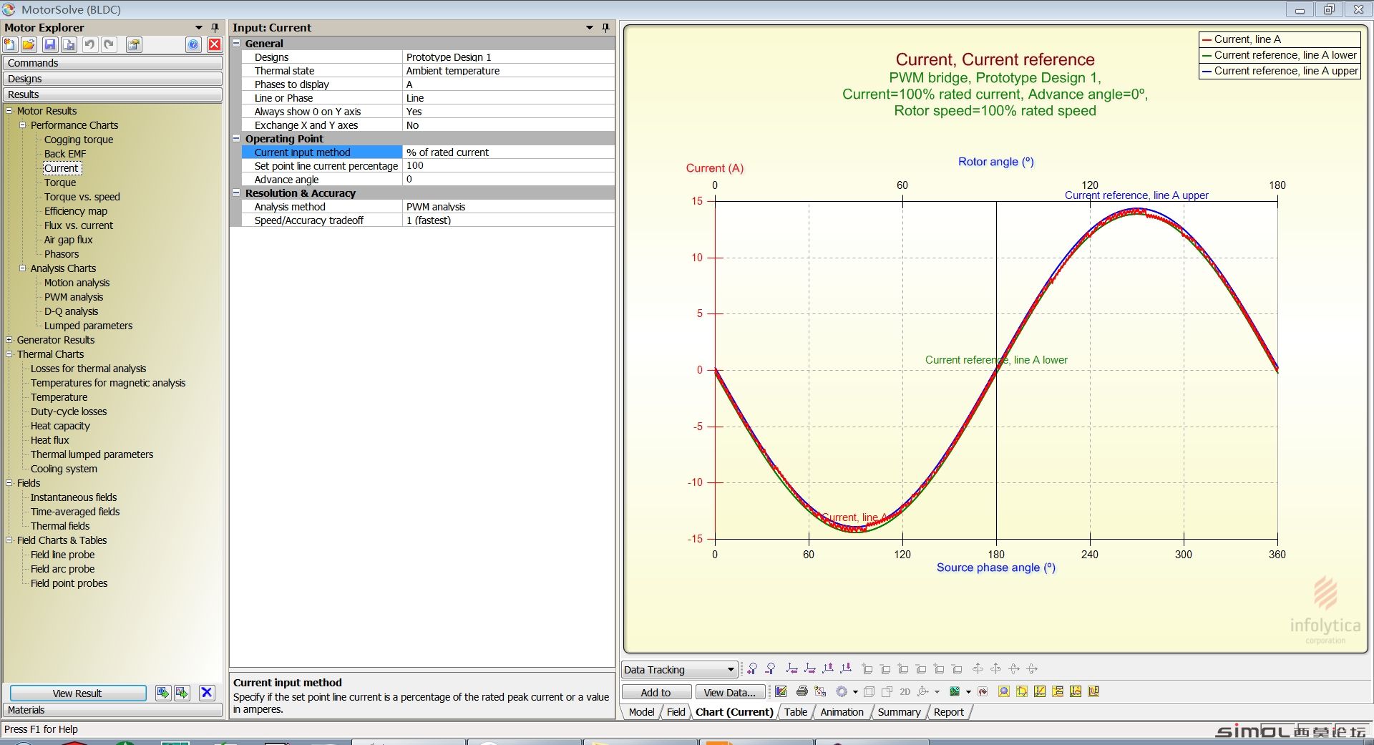This screenshot has width=1374, height=745.
Task: Click the pin icon in Input: Current header
Action: pyautogui.click(x=605, y=27)
